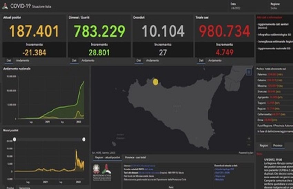This screenshot has width=293, height=189.
Task: Click the left handle of Nuovi positivi slider
Action: (x=14, y=139)
